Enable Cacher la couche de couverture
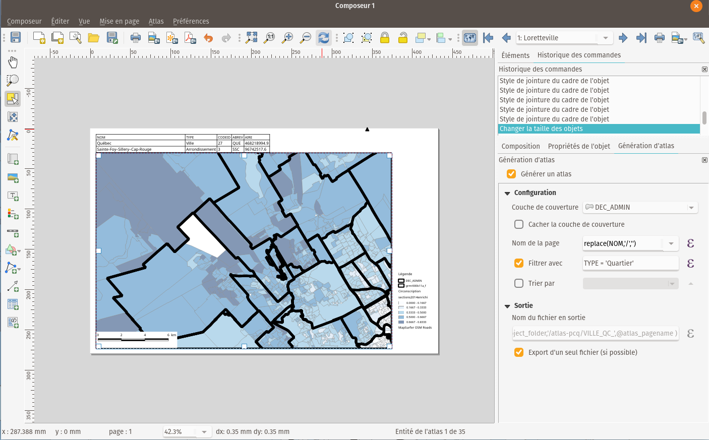The height and width of the screenshot is (440, 709). [518, 224]
